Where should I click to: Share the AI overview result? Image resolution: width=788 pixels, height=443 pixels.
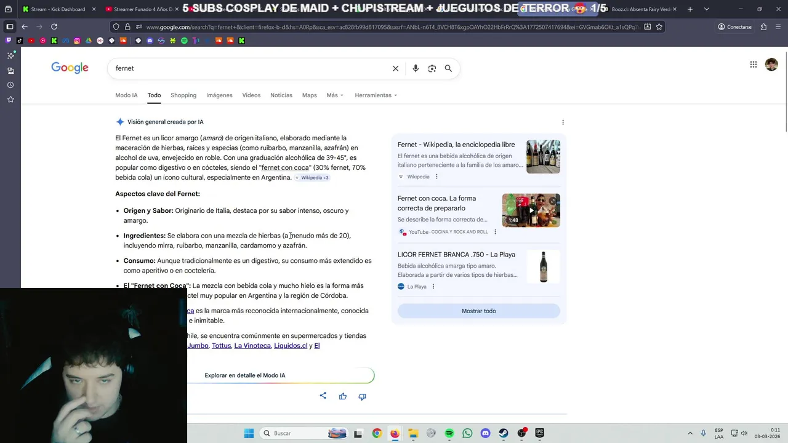tap(323, 396)
